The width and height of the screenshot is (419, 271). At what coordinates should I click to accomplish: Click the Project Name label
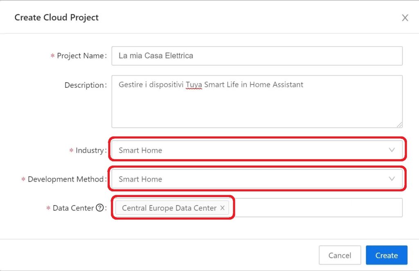(x=80, y=56)
